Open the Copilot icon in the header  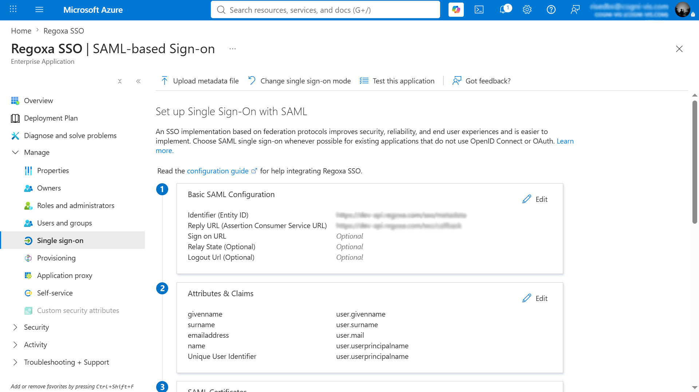click(x=456, y=10)
